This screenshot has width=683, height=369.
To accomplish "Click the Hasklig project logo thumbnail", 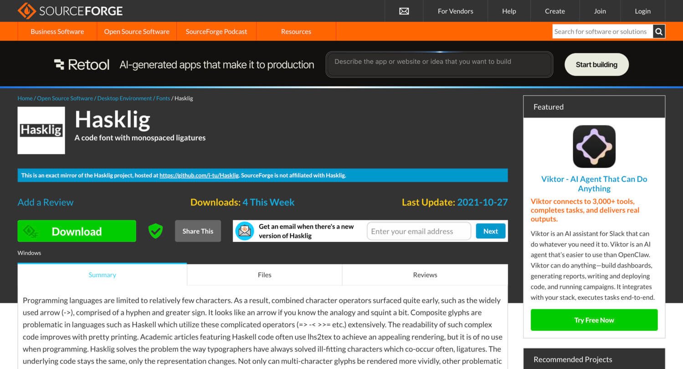I will (x=41, y=130).
